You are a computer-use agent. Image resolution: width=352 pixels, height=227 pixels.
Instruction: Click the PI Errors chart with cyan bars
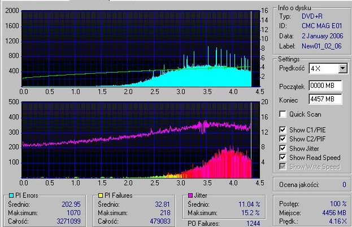[141, 48]
